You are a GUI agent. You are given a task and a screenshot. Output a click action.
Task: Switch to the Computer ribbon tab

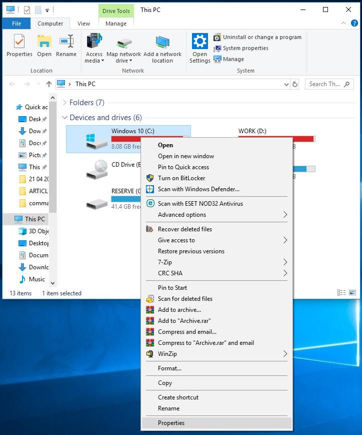click(50, 24)
